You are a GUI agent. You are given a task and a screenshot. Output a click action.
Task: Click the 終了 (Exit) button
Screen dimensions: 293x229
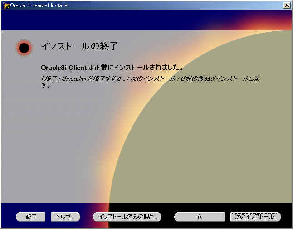click(x=31, y=217)
